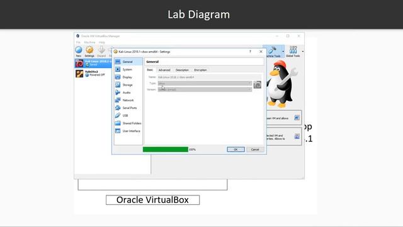Viewport: 403px width, 227px height.
Task: Open the Network settings category
Action: [x=128, y=100]
